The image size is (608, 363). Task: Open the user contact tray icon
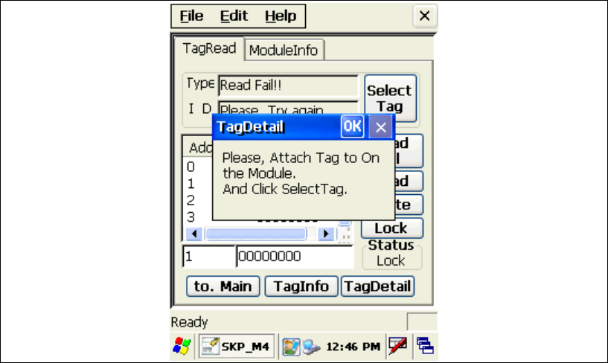(x=290, y=347)
